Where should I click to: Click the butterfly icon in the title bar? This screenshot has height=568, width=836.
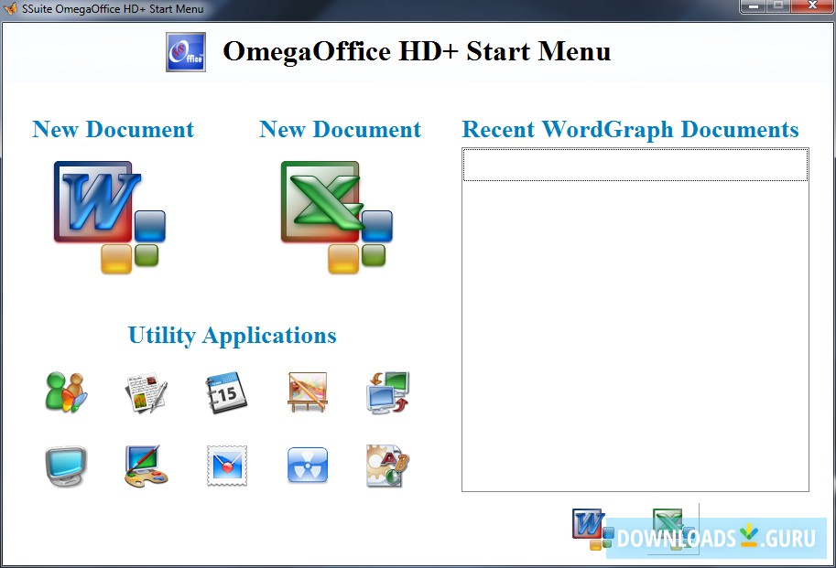click(x=10, y=8)
